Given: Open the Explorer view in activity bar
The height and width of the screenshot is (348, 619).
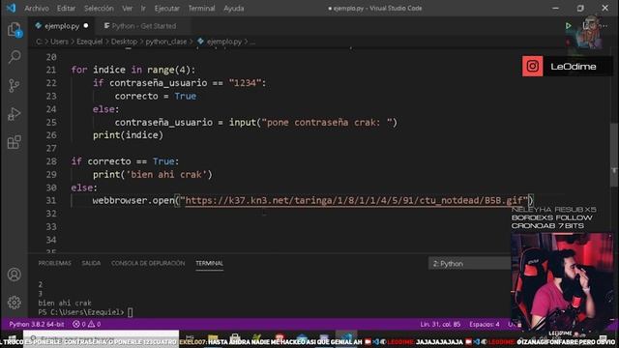Looking at the screenshot, I should point(15,30).
